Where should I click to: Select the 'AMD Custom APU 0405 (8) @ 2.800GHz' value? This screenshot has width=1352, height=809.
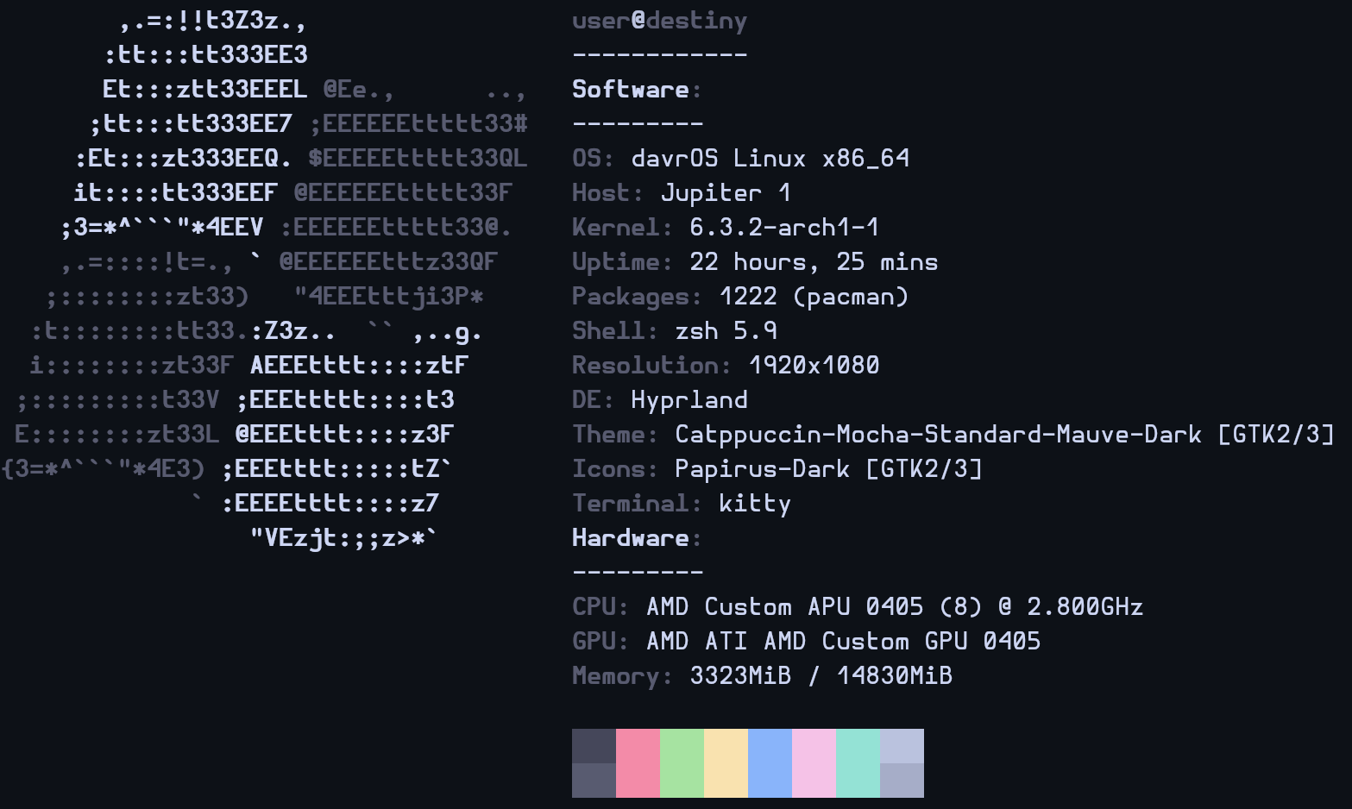pos(895,607)
